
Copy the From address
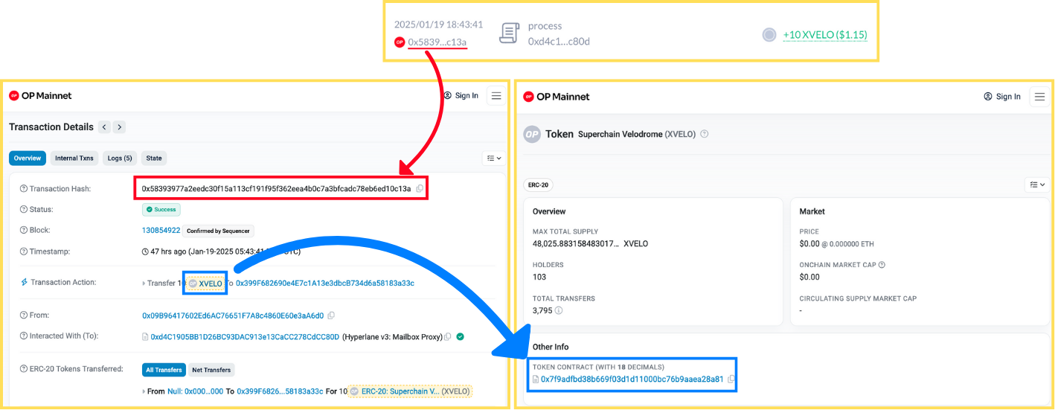pos(331,315)
